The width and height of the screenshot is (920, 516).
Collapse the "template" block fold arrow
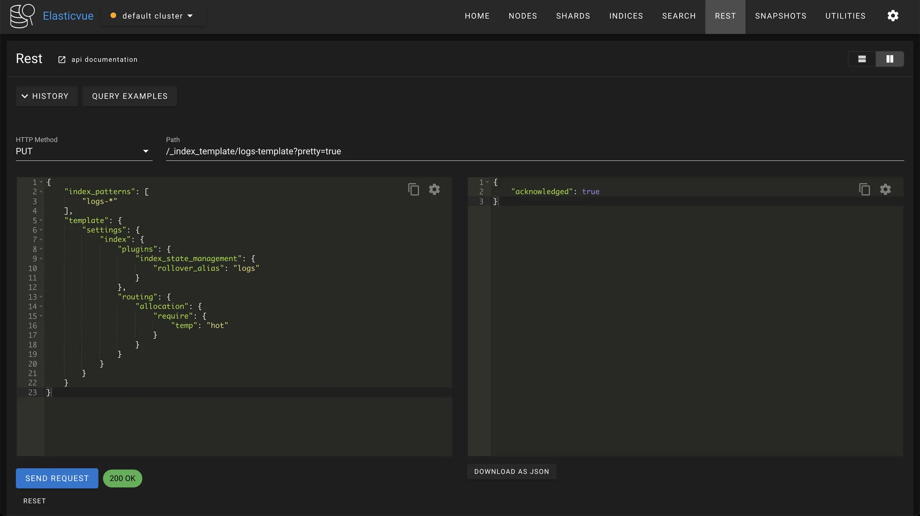pos(41,221)
